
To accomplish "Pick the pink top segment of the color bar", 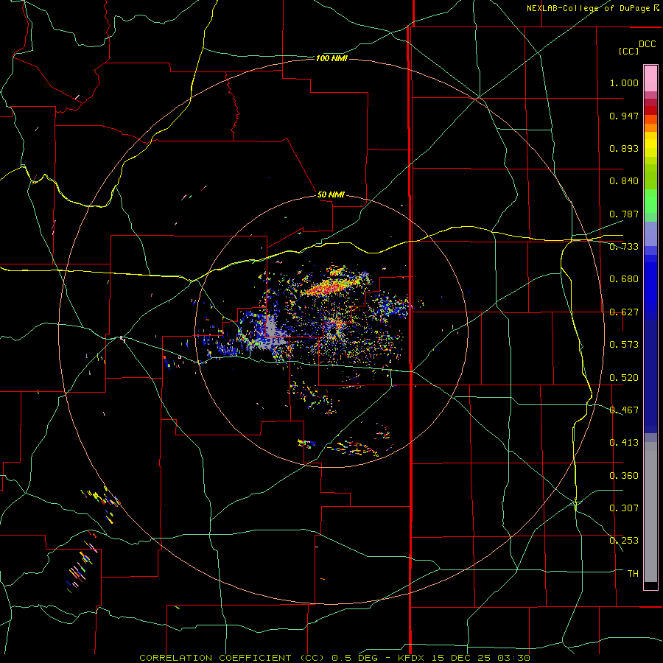I will coord(650,78).
